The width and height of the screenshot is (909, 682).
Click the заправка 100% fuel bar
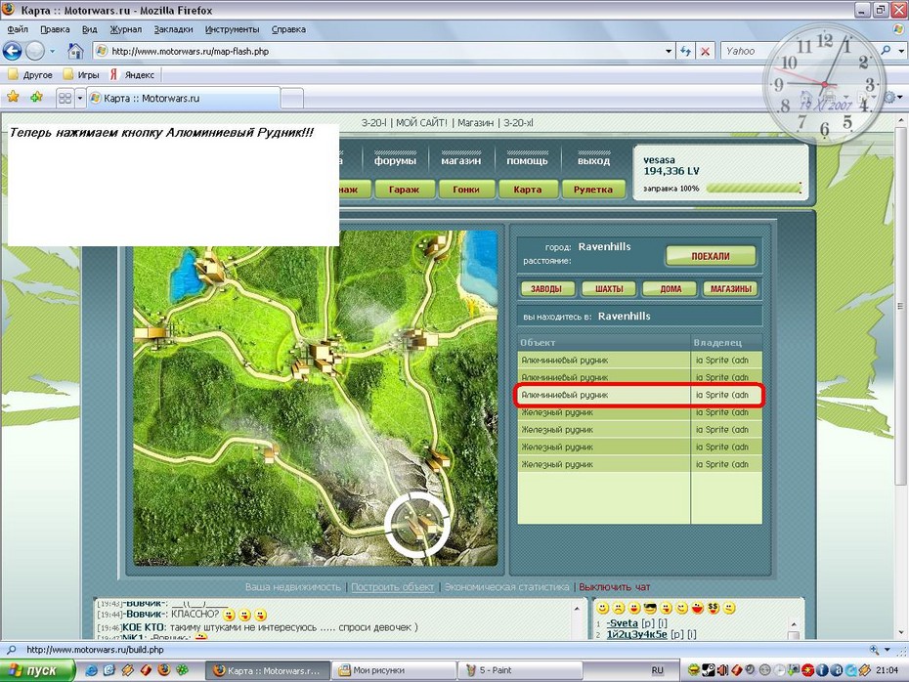[754, 189]
